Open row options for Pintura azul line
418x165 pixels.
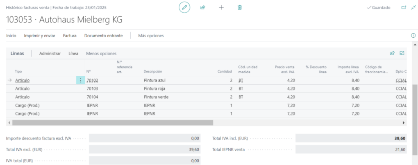click(80, 80)
